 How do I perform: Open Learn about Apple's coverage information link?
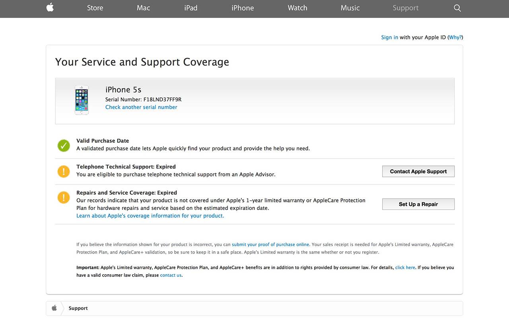[150, 216]
